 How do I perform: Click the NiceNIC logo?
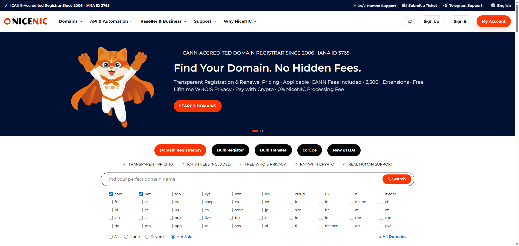pyautogui.click(x=26, y=21)
